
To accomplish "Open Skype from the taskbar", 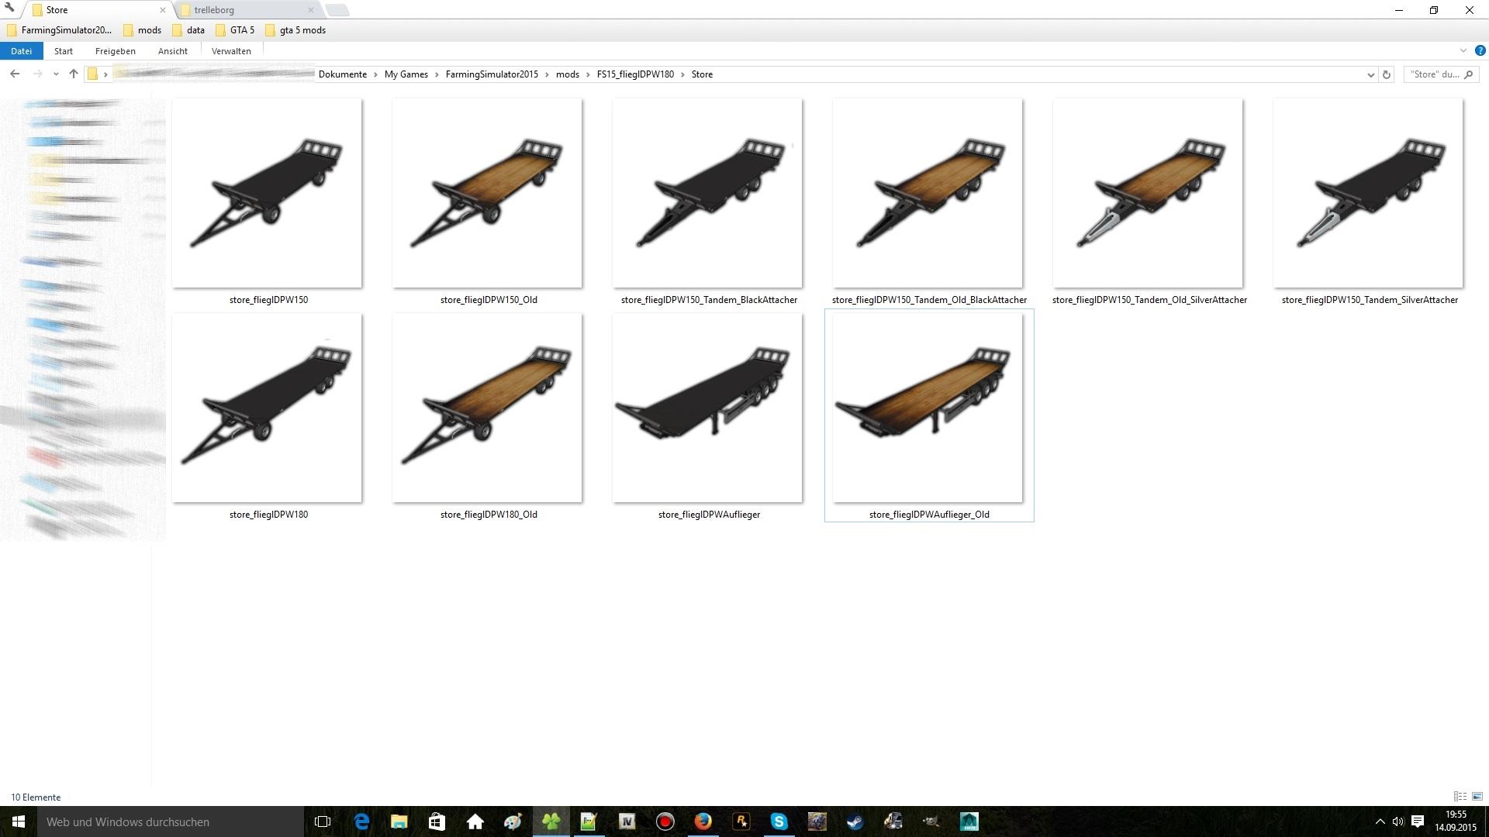I will point(779,821).
